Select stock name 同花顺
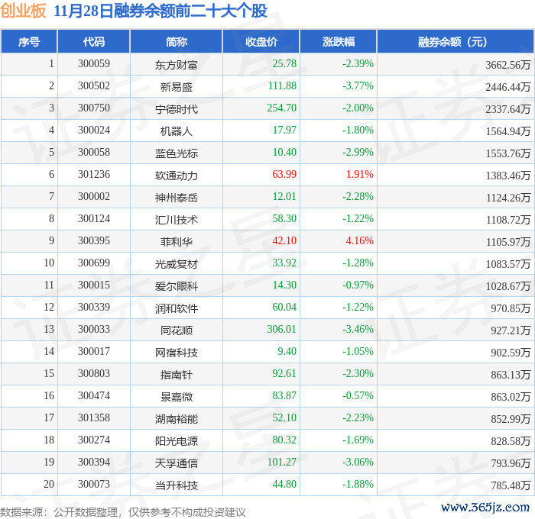 click(x=177, y=330)
